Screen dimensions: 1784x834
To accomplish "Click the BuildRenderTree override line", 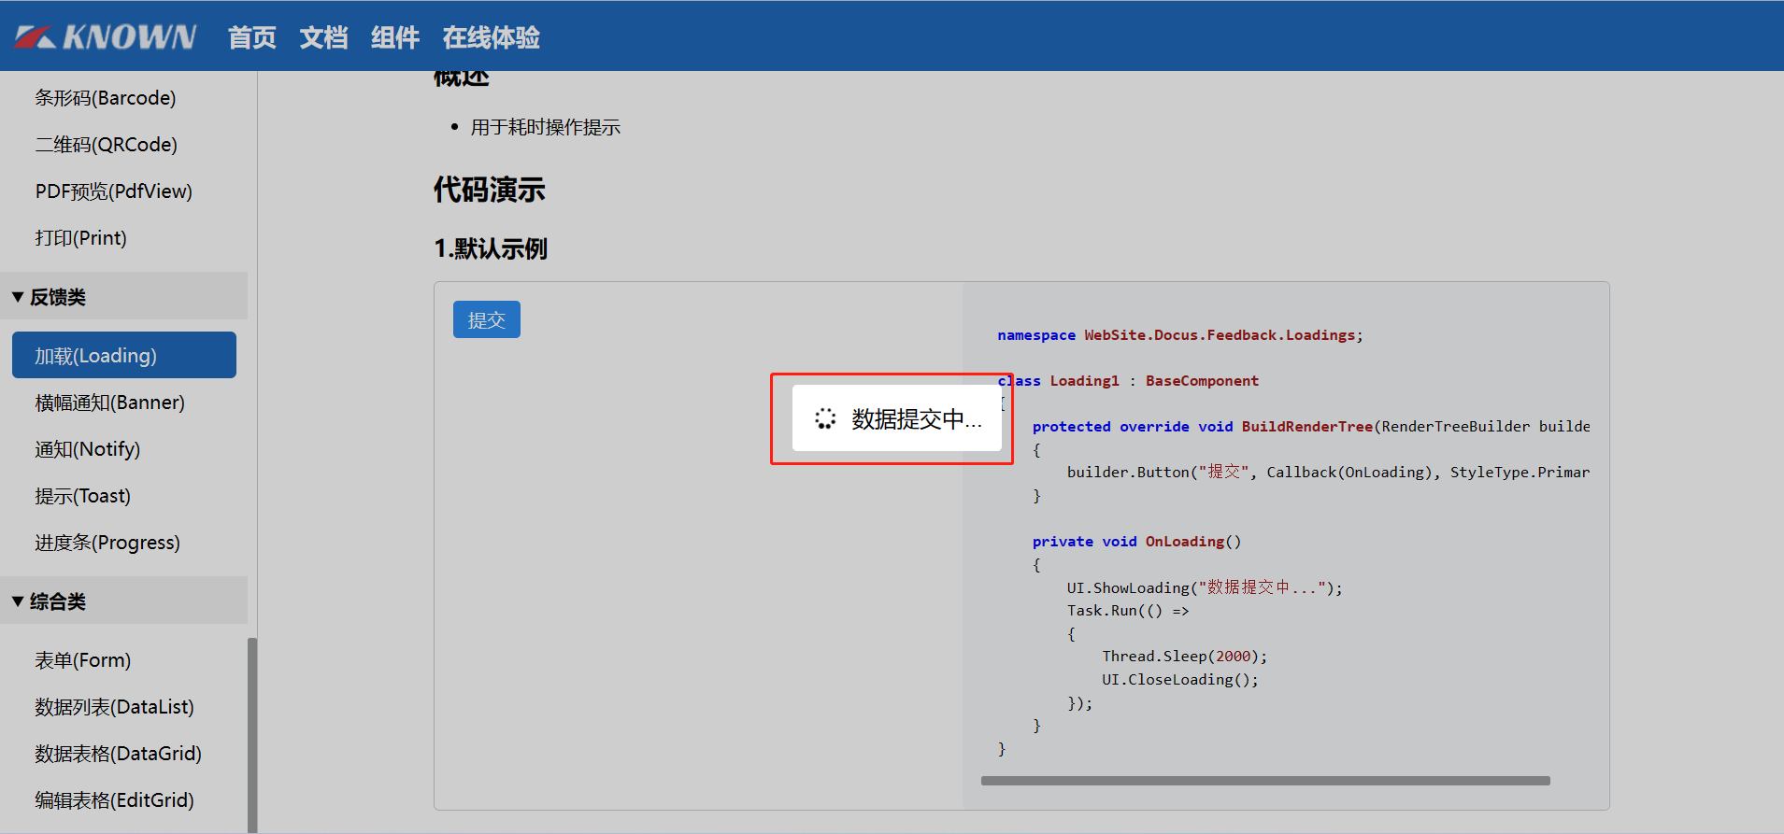I will point(1311,427).
